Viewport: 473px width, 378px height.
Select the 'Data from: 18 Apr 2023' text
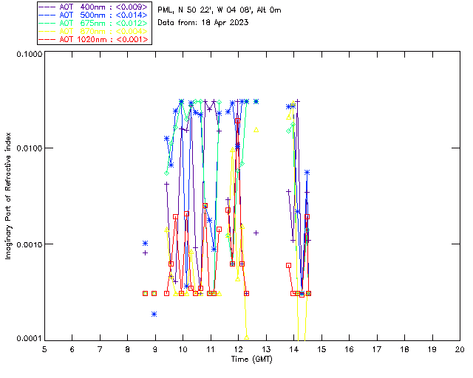(x=203, y=23)
